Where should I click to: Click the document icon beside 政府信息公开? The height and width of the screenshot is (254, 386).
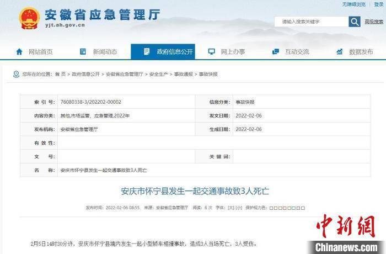point(147,51)
